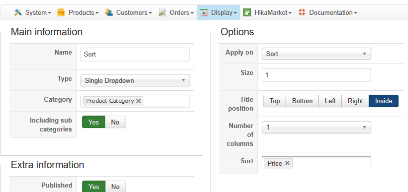Image resolution: width=408 pixels, height=192 pixels.
Task: Click the Name text field
Action: 135,54
